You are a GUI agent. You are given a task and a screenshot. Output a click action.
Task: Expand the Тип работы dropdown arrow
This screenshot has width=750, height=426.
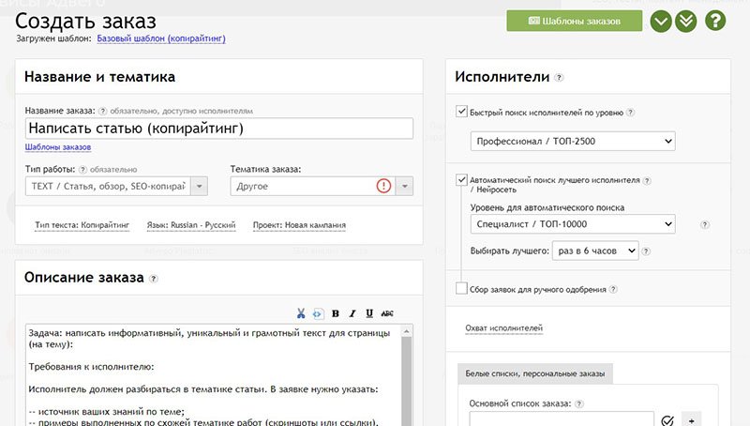pyautogui.click(x=199, y=186)
